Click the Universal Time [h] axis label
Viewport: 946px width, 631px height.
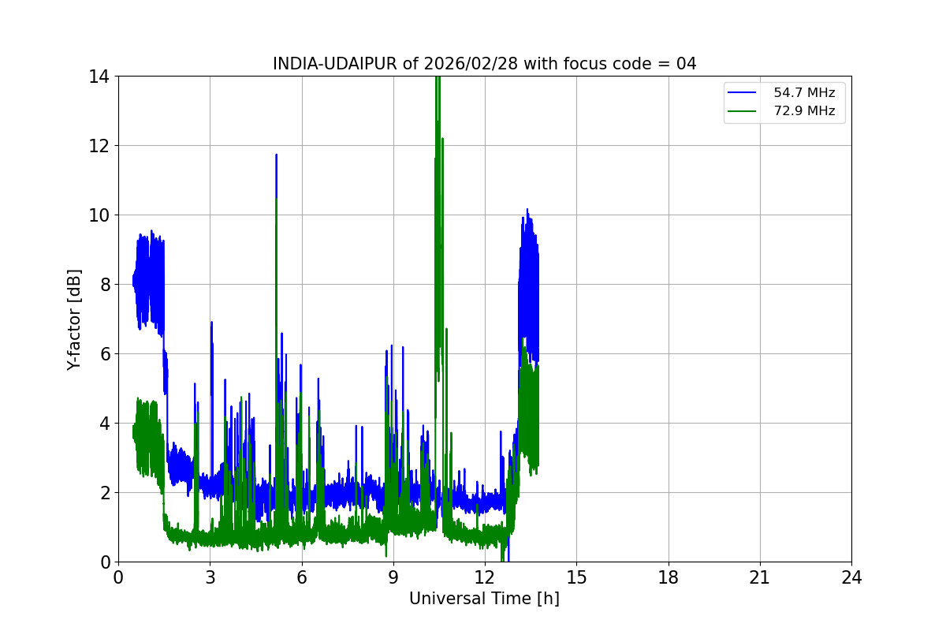coord(484,599)
